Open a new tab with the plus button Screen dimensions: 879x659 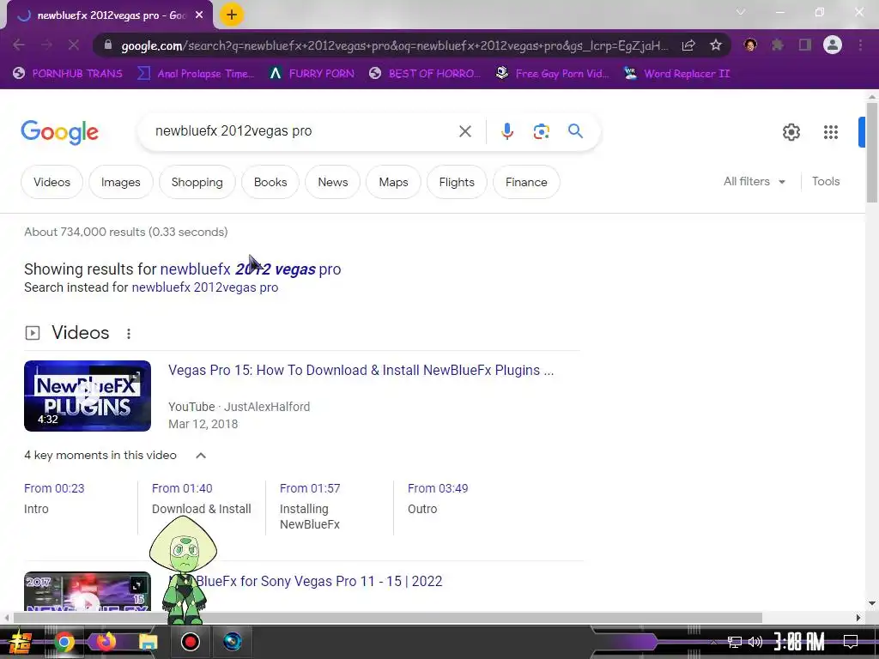pyautogui.click(x=232, y=15)
